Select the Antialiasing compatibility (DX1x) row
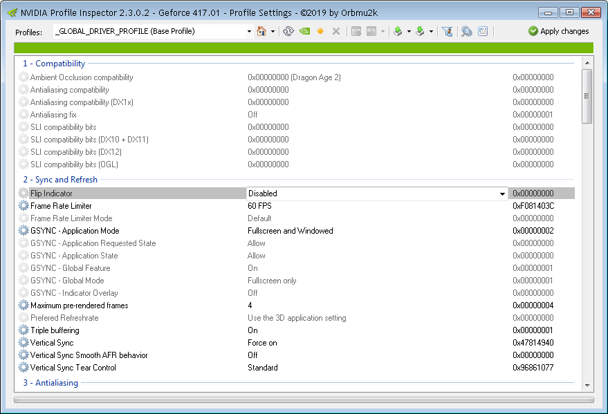Image resolution: width=608 pixels, height=414 pixels. point(296,102)
